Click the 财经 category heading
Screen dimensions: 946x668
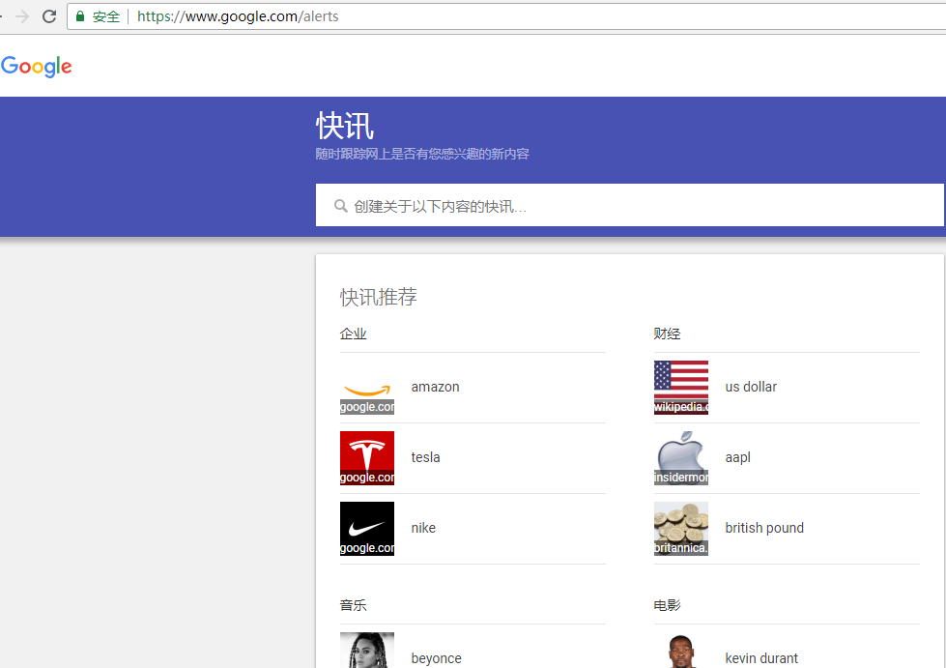667,333
